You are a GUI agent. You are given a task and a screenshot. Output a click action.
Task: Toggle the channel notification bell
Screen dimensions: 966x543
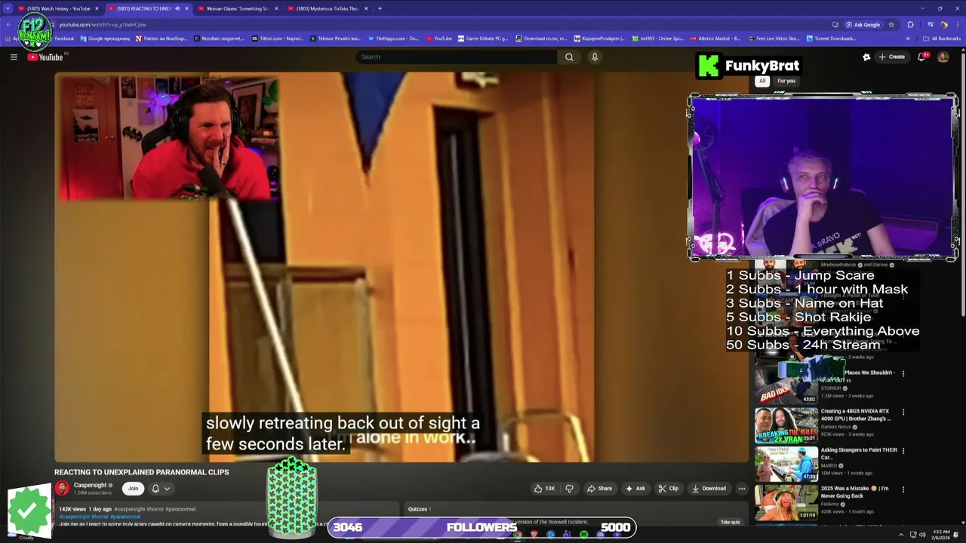pyautogui.click(x=155, y=489)
